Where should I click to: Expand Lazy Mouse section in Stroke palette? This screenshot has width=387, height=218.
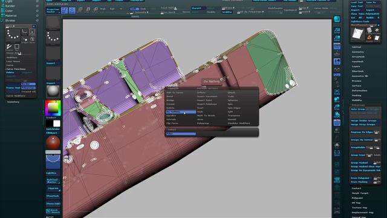click(x=13, y=61)
